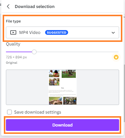Screen dimensions: 125x138
Task: Select the couple-on-bench photo in the preview
Action: [54, 73]
